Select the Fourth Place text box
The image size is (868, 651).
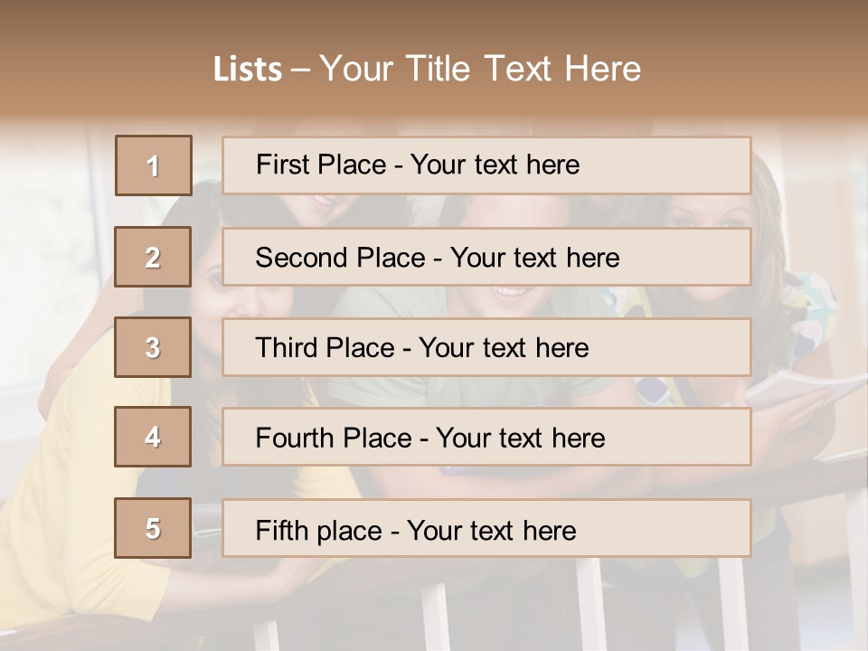[x=486, y=437]
